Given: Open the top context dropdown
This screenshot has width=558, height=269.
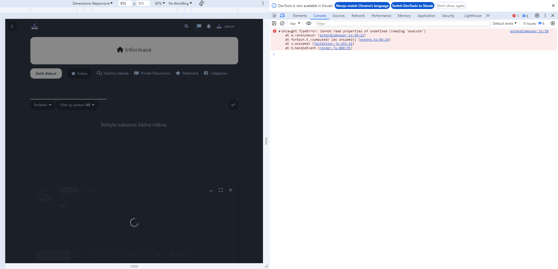Looking at the screenshot, I should (x=295, y=24).
